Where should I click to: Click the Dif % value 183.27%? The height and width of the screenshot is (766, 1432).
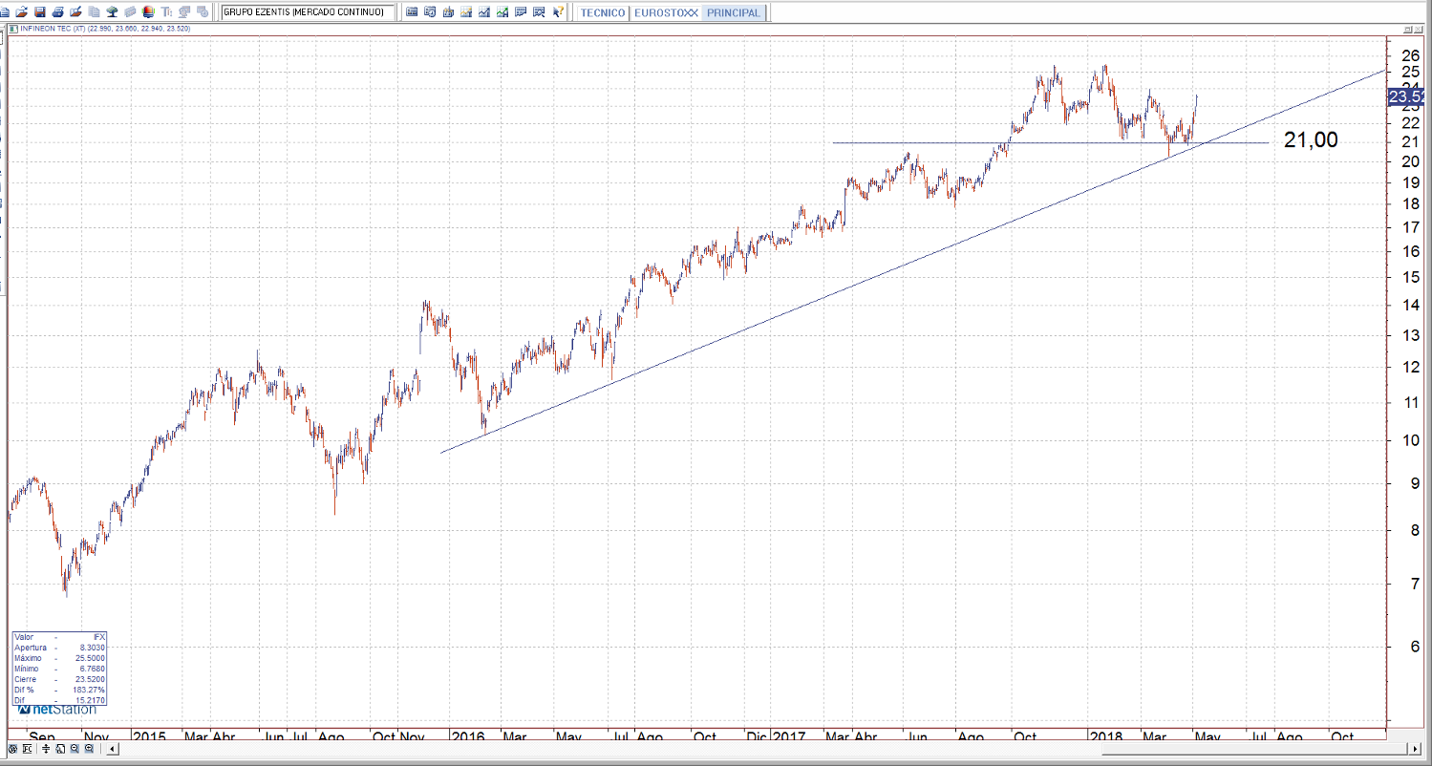pyautogui.click(x=91, y=690)
